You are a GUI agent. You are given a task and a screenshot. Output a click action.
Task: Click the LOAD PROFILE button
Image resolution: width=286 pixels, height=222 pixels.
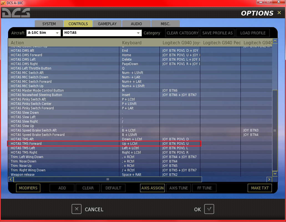pos(253,33)
